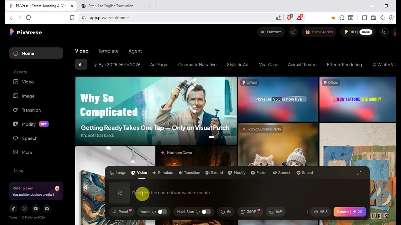Open the credits 110 Basic plan badge
The width and height of the screenshot is (401, 225).
pyautogui.click(x=358, y=32)
